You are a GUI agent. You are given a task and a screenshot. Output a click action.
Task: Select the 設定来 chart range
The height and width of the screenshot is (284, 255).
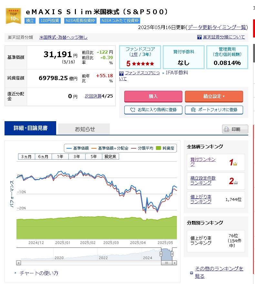110,156
